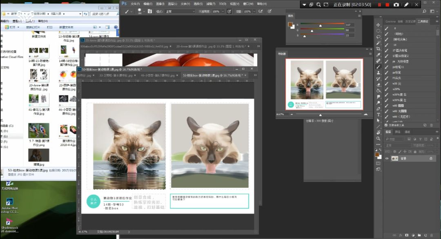Expand the opacity percentage dropdown in options bar
This screenshot has height=239, width=441.
coord(222,11)
